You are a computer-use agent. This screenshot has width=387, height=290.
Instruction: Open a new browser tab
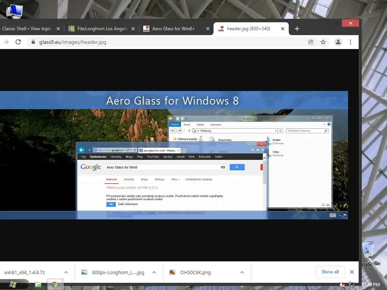click(297, 29)
